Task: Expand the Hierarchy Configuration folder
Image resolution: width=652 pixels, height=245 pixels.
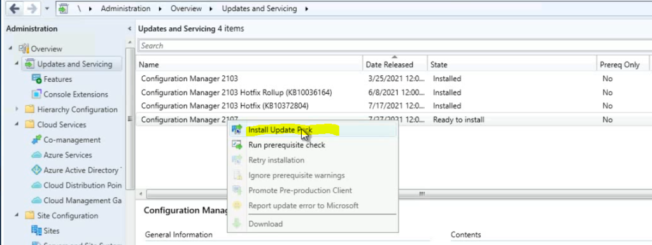Action: [17, 109]
